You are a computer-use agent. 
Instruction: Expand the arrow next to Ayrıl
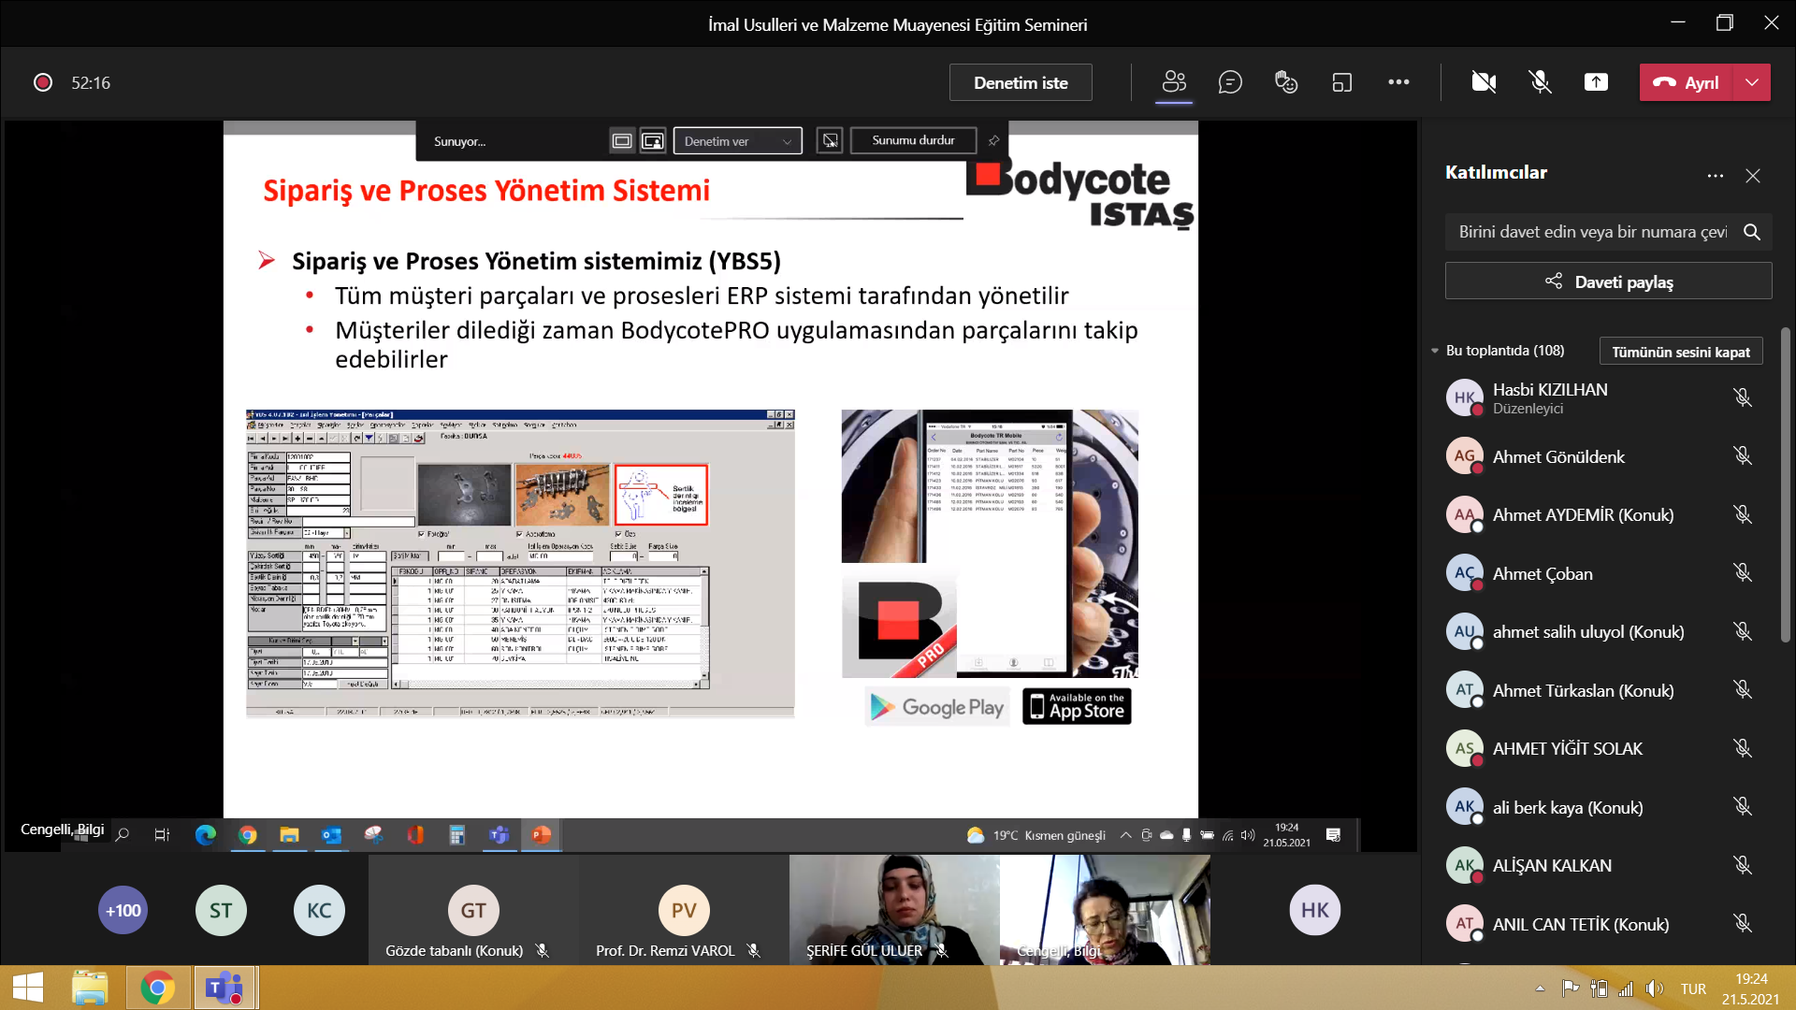[x=1752, y=82]
